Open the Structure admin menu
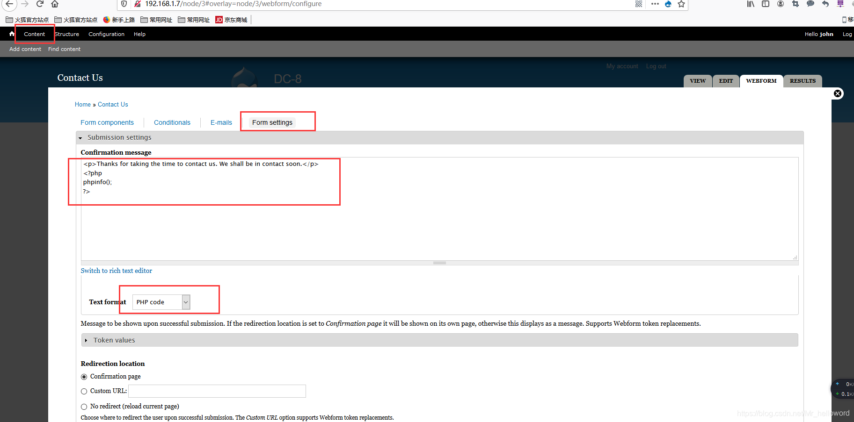 tap(67, 34)
